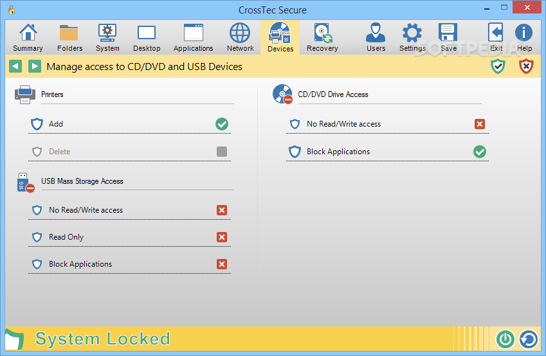Click 'Manage access to CD/DVD and USB Devices' title
546x356 pixels.
[x=144, y=66]
